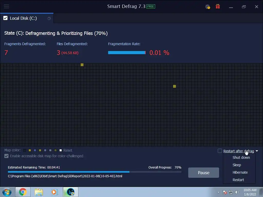Click the 0.01 % fragmentation value
The height and width of the screenshot is (197, 263).
click(159, 53)
